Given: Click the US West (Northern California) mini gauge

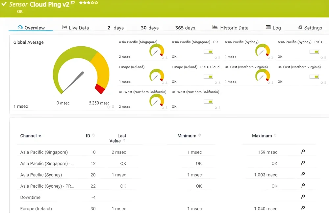Looking at the screenshot, I should (157, 100).
